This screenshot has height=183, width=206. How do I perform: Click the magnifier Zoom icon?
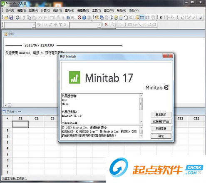pyautogui.click(x=112, y=25)
